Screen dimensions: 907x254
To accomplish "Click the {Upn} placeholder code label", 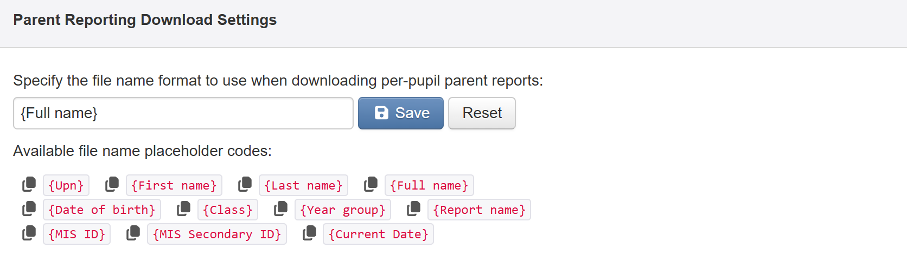I will click(x=66, y=186).
